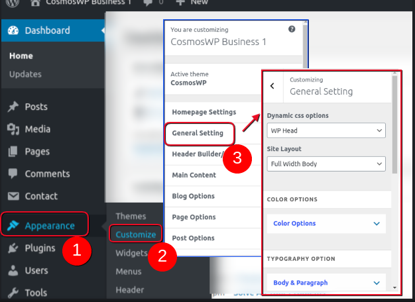The height and width of the screenshot is (302, 415).
Task: Click the CosmosWP Business 1 site name link
Action: point(88,3)
